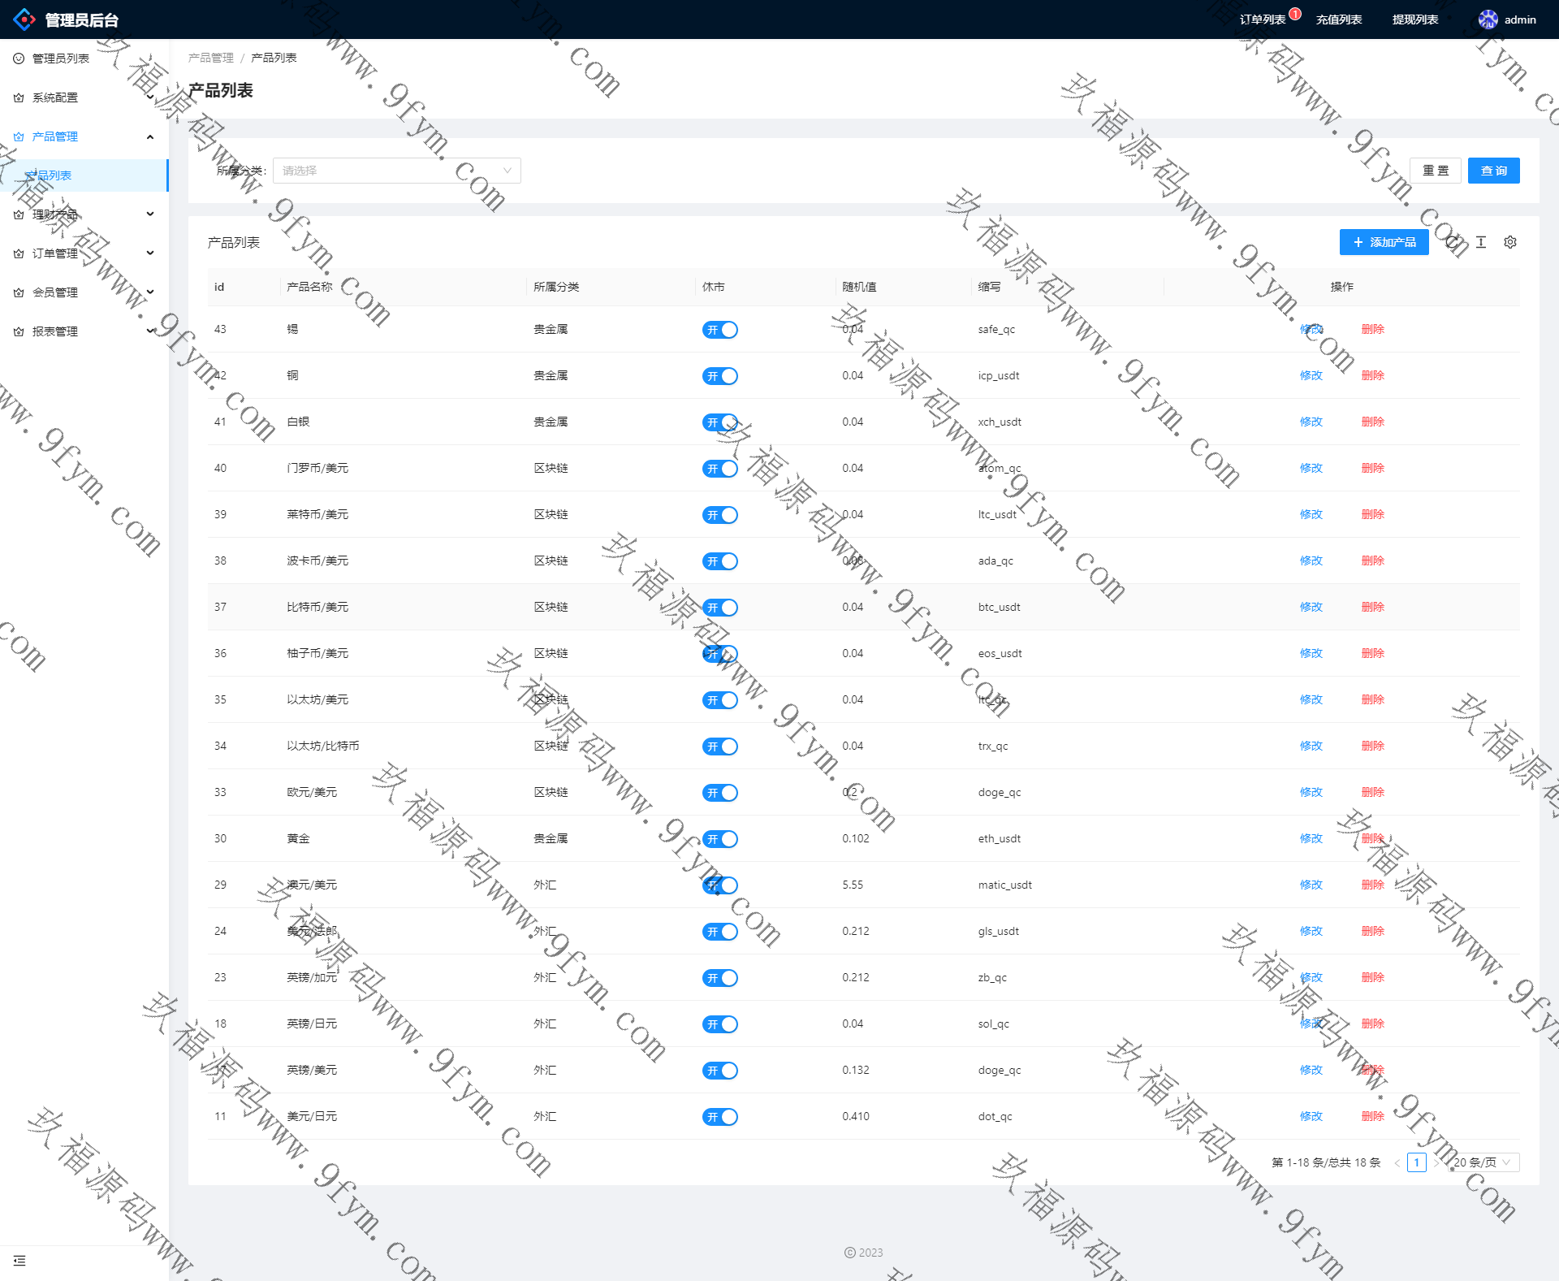
Task: Click the table density icon
Action: (1480, 242)
